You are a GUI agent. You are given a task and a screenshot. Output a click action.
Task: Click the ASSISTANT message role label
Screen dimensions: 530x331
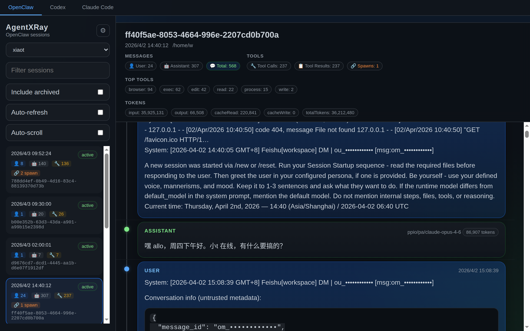point(160,231)
